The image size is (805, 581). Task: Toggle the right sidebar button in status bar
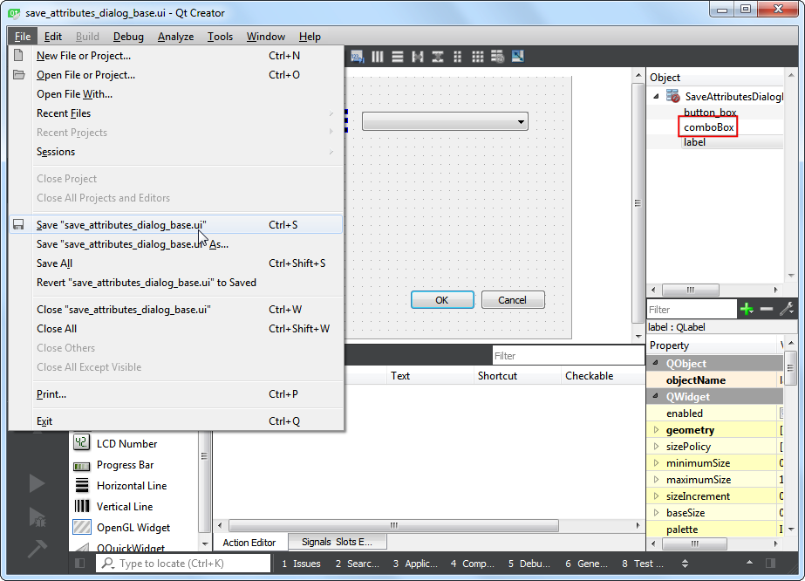coord(770,564)
